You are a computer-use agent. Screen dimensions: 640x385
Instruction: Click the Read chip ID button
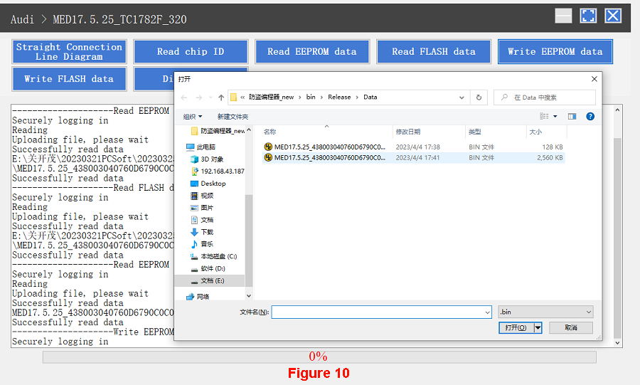pyautogui.click(x=191, y=51)
